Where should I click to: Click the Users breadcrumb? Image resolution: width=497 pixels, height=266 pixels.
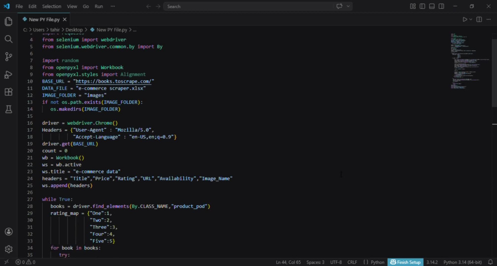(x=39, y=30)
